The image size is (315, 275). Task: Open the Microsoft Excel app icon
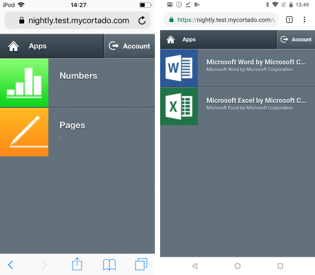[179, 107]
